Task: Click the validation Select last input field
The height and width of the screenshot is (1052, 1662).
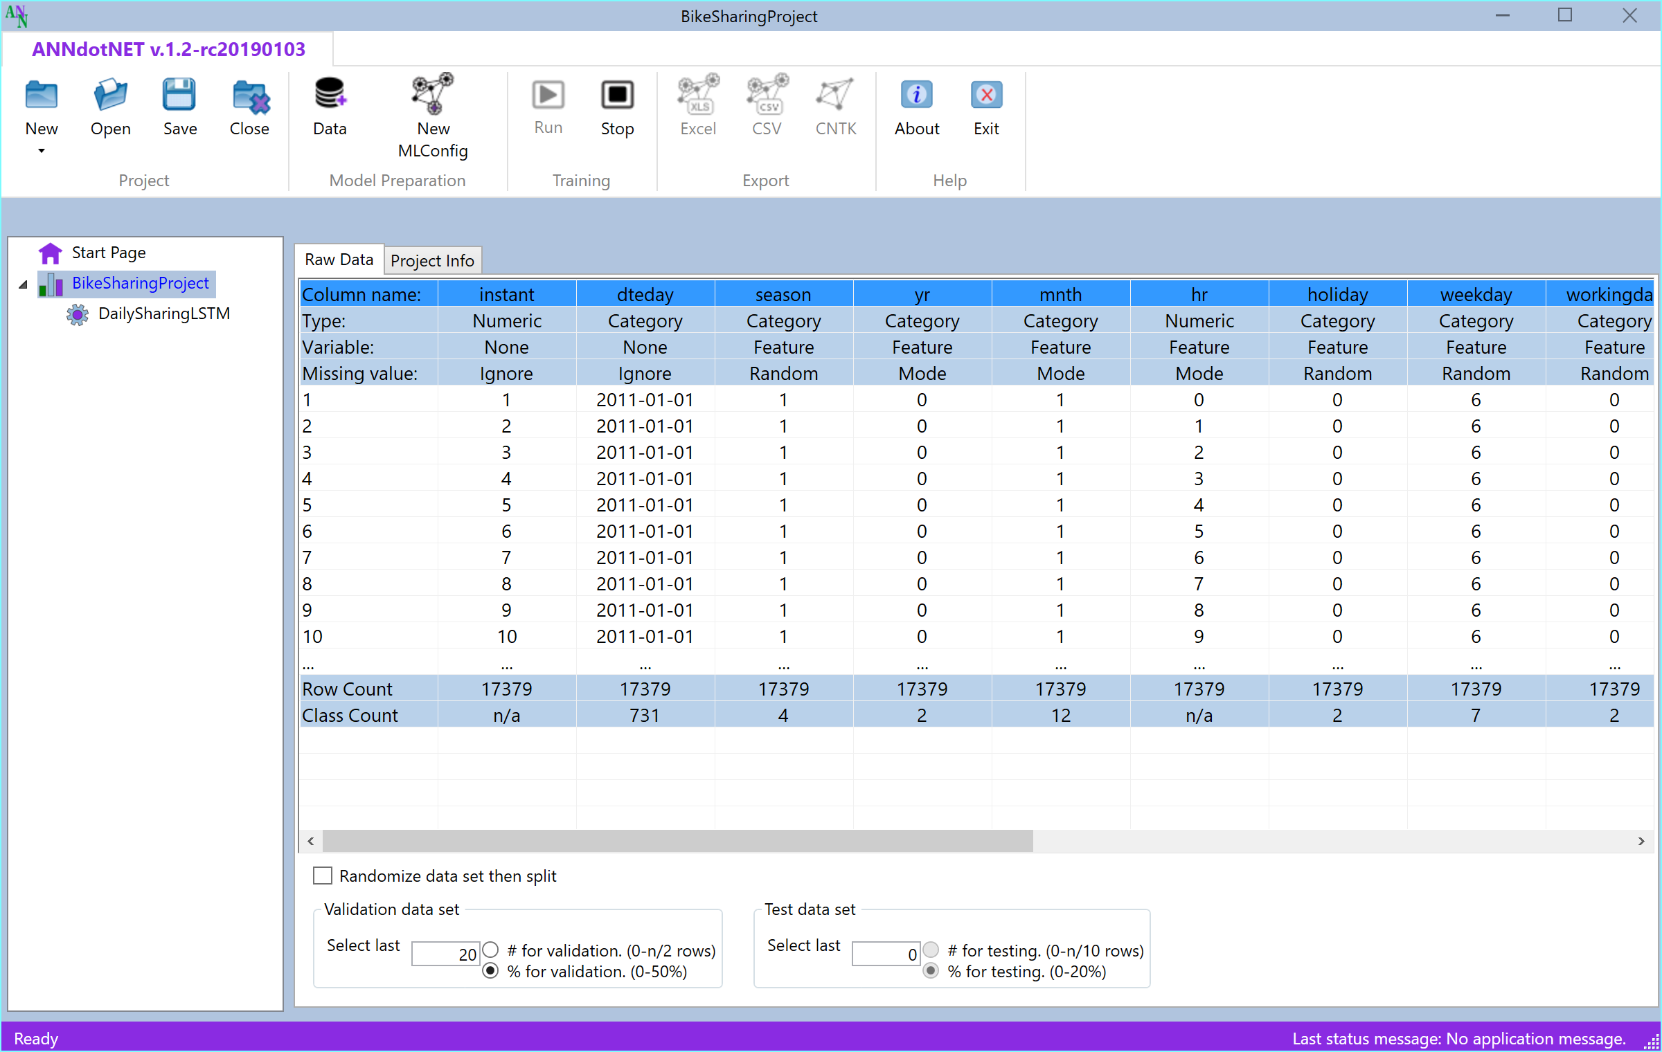Action: pos(445,954)
